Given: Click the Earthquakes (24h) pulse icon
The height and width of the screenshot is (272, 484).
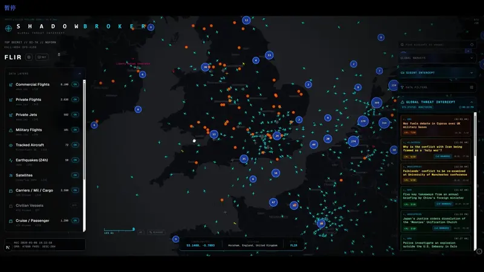Looking at the screenshot, I should (x=11, y=161).
